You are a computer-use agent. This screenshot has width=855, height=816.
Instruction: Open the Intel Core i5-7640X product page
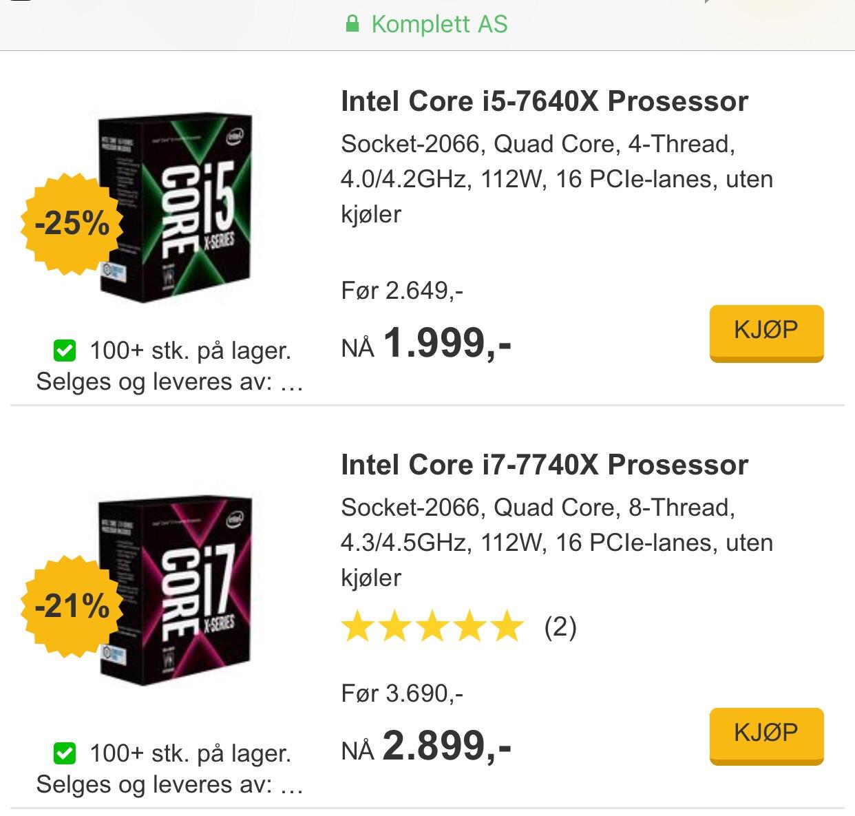(x=542, y=101)
